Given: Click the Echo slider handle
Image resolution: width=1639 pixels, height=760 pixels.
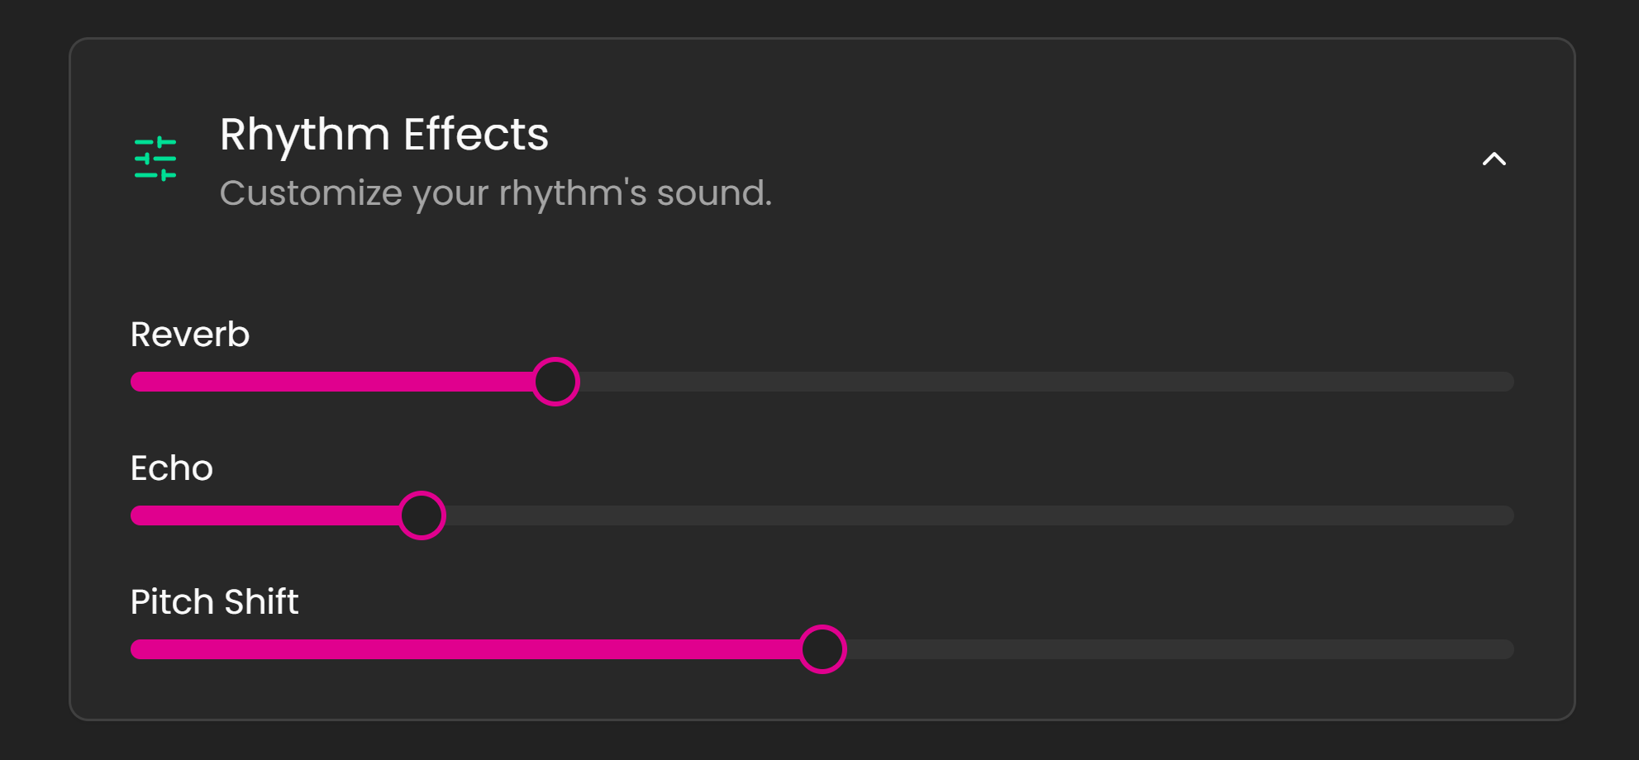Looking at the screenshot, I should [x=422, y=515].
